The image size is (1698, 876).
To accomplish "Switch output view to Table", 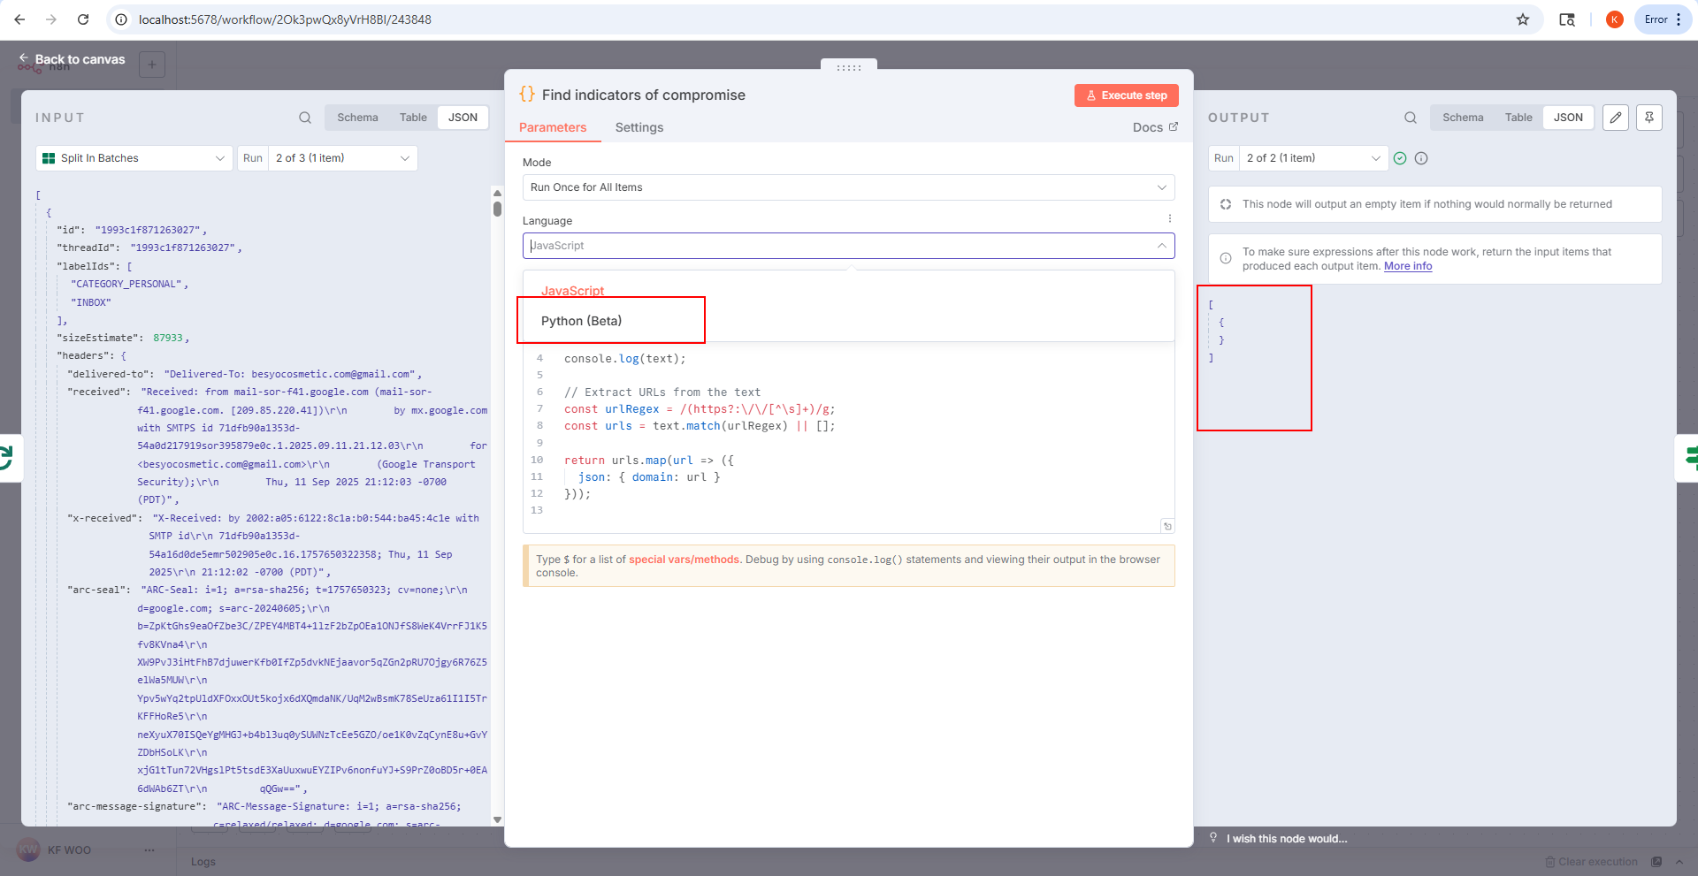I will point(1518,118).
